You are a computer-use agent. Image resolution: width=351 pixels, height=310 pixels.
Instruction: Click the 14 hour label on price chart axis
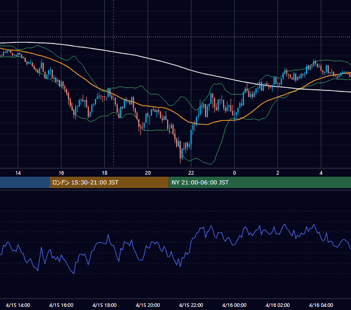[x=18, y=173]
